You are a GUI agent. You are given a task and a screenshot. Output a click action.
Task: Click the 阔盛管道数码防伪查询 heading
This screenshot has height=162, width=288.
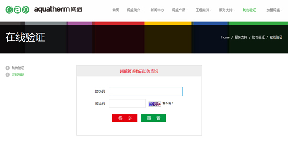pos(139,71)
